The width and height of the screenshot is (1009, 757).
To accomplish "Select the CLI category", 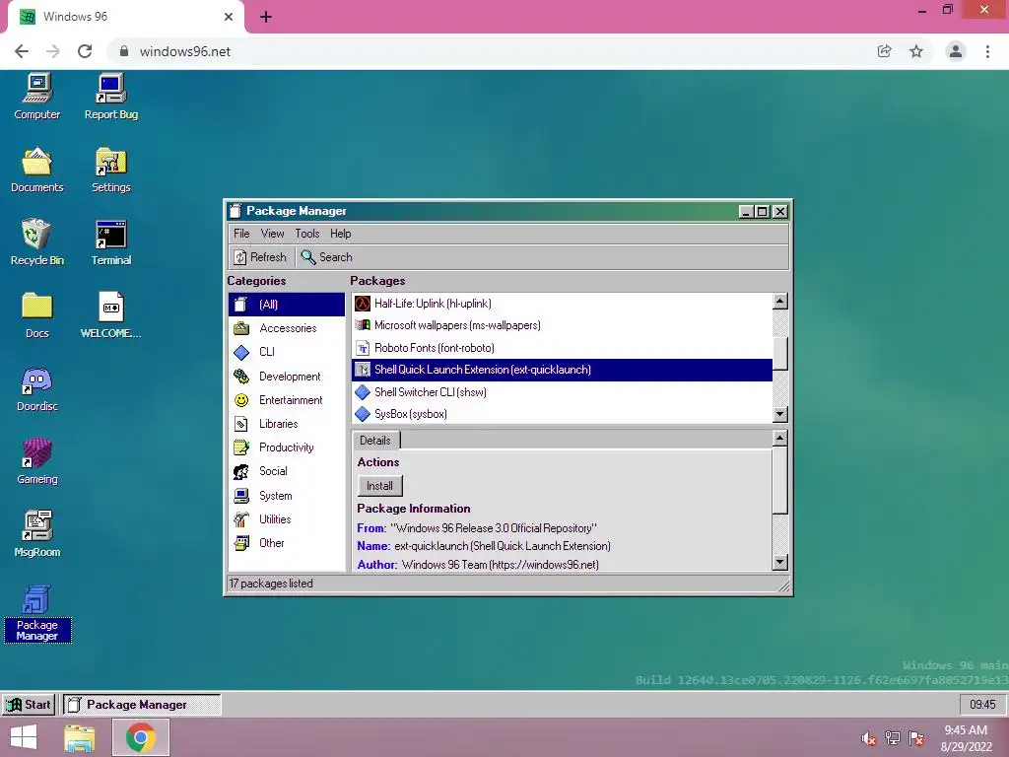I will [x=287, y=352].
